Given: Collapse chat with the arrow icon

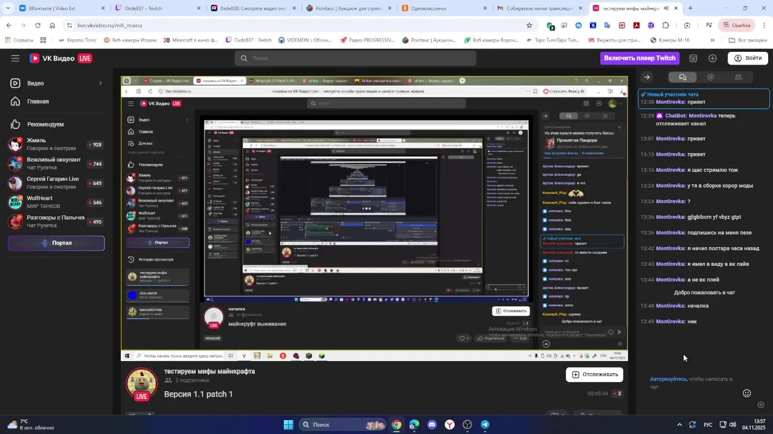Looking at the screenshot, I should coord(647,77).
